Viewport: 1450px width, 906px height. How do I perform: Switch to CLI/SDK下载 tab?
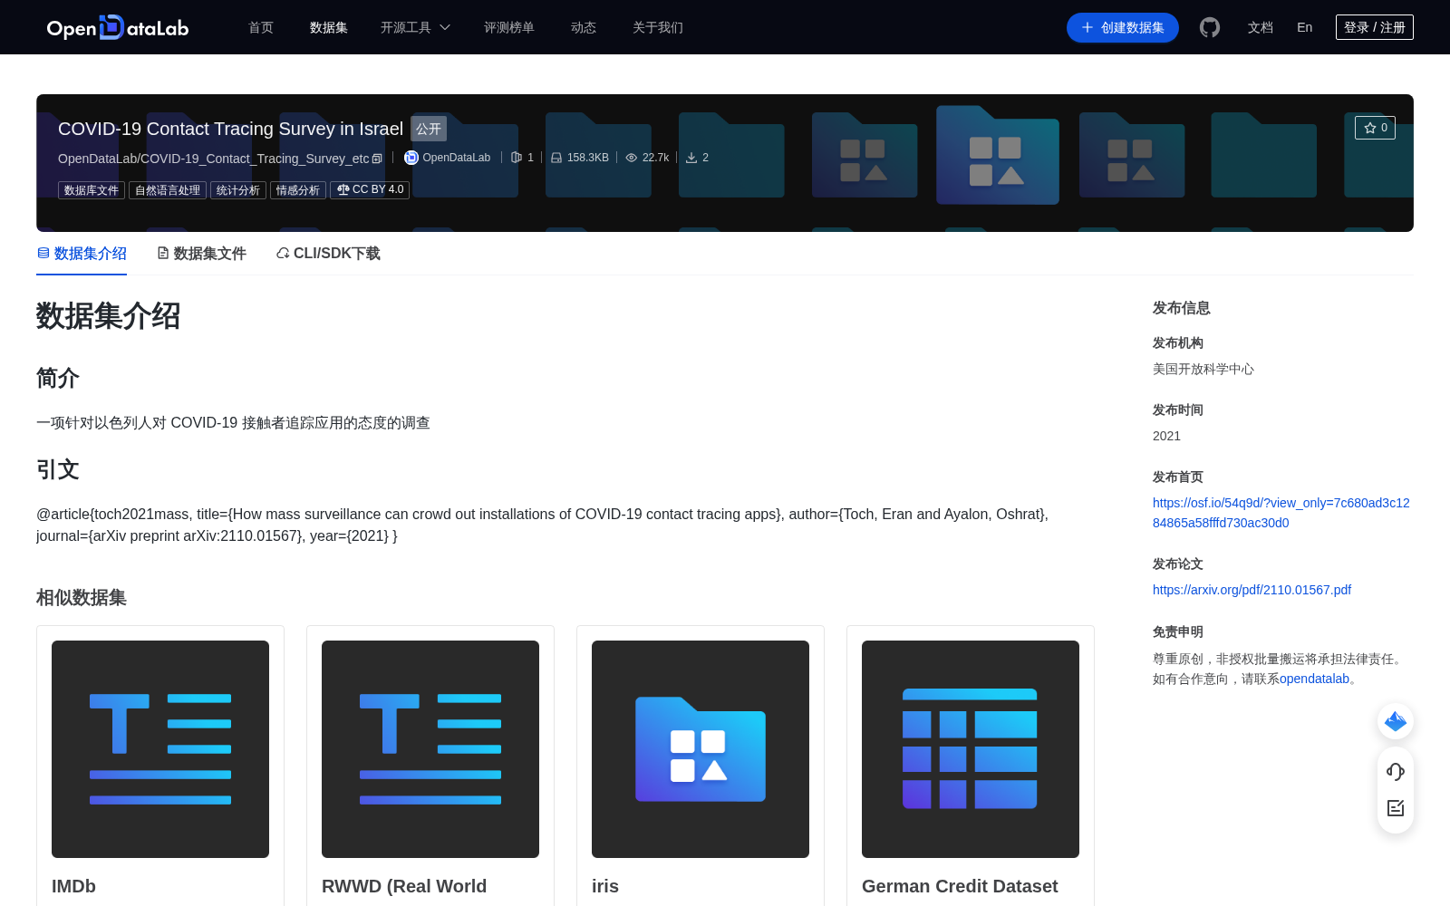pyautogui.click(x=328, y=254)
